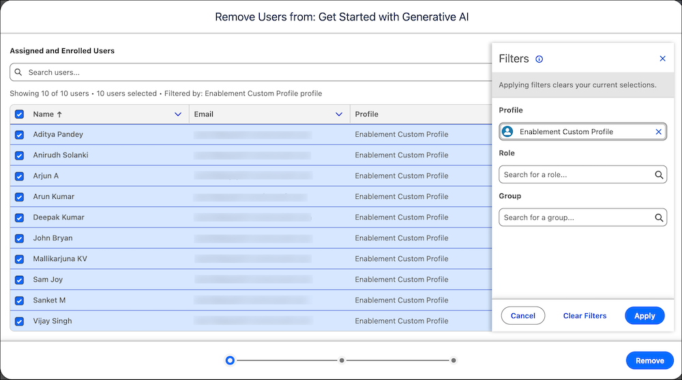Select the second step progress dot

point(342,360)
